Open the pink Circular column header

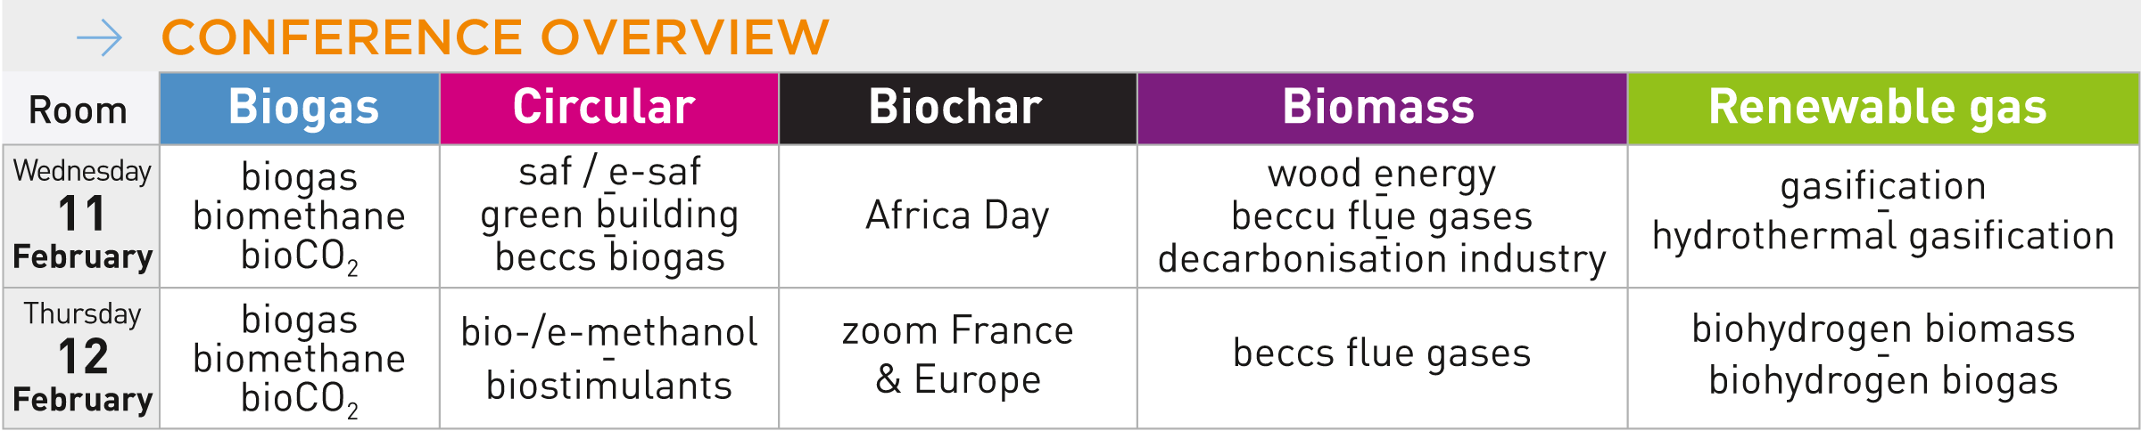tap(604, 108)
